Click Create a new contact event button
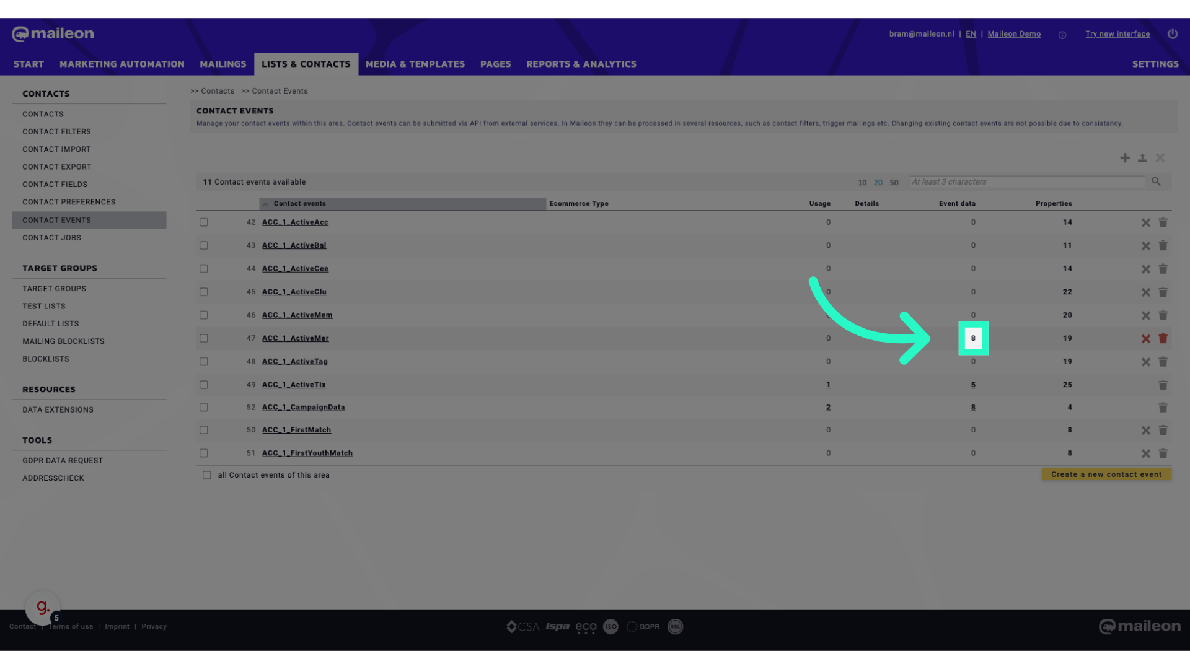This screenshot has width=1190, height=669. click(x=1106, y=474)
